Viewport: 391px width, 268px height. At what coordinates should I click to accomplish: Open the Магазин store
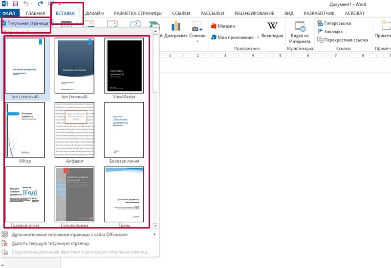223,26
